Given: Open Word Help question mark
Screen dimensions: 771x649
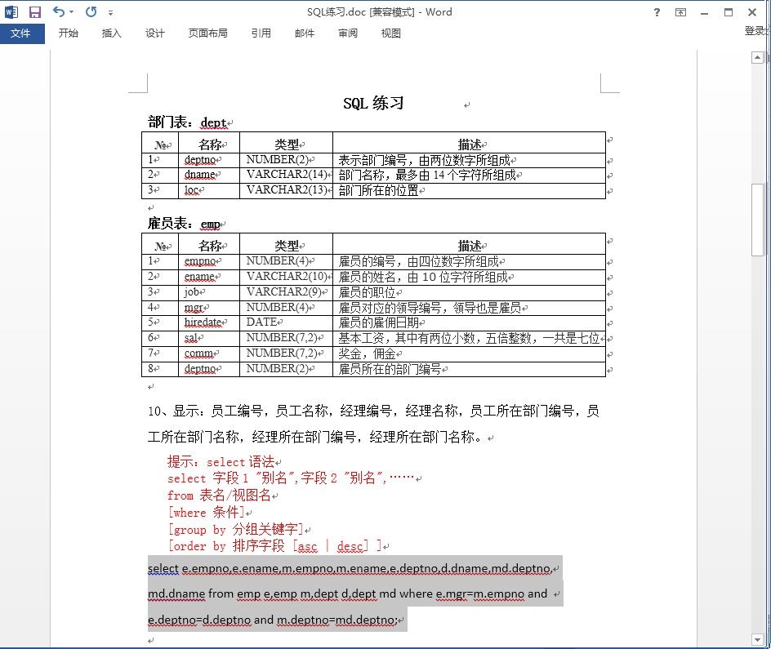Looking at the screenshot, I should click(657, 12).
